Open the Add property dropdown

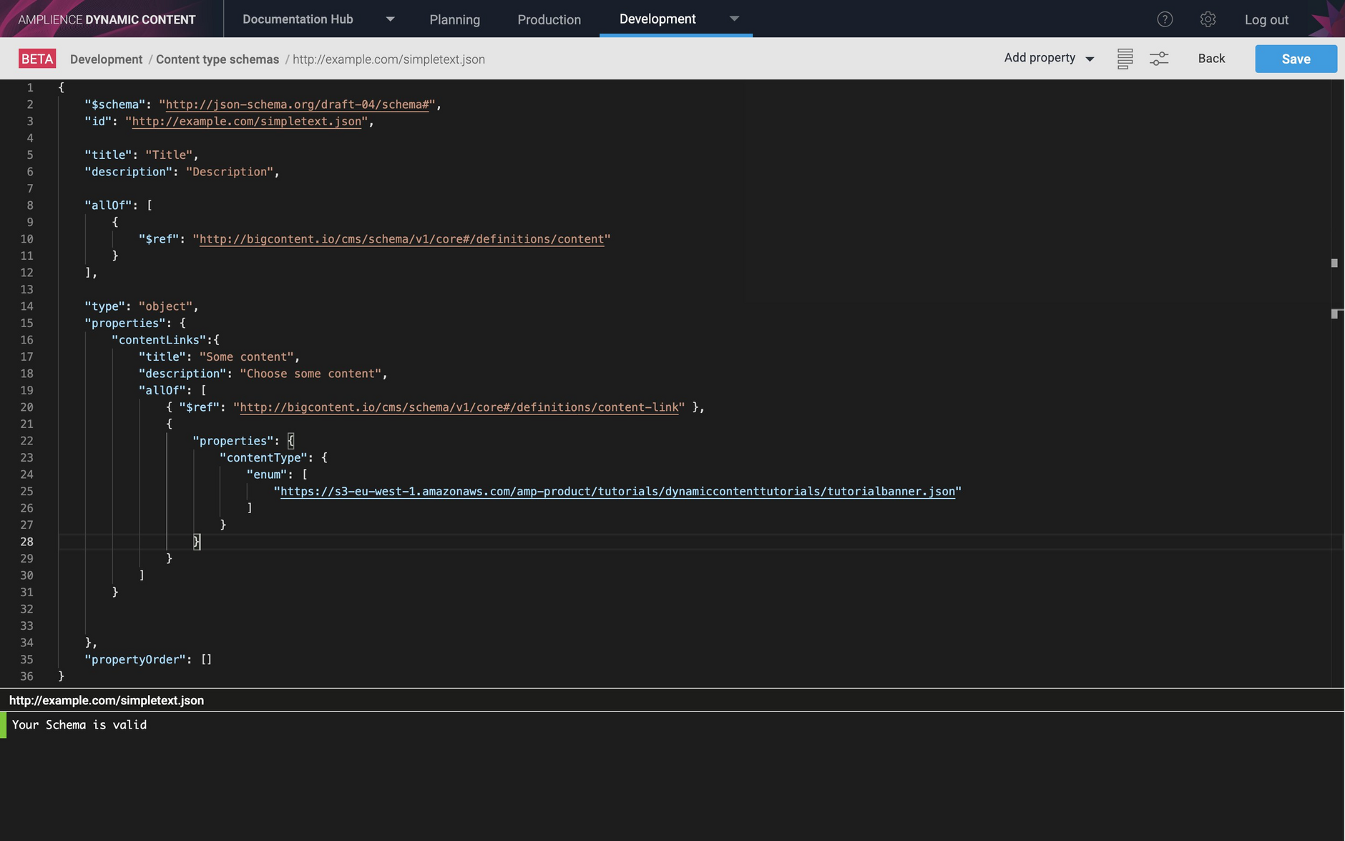(1049, 58)
